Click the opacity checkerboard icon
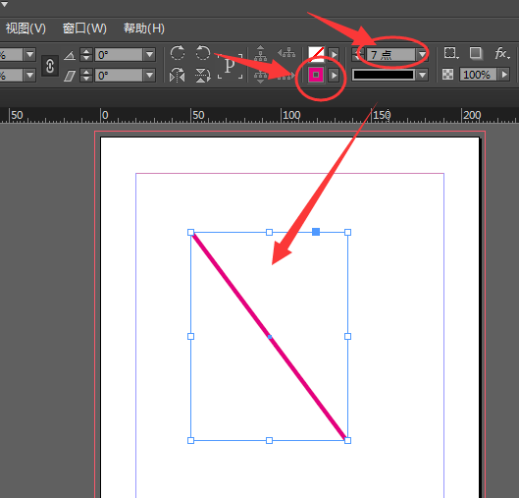Screen dimensions: 519x498 pos(447,75)
